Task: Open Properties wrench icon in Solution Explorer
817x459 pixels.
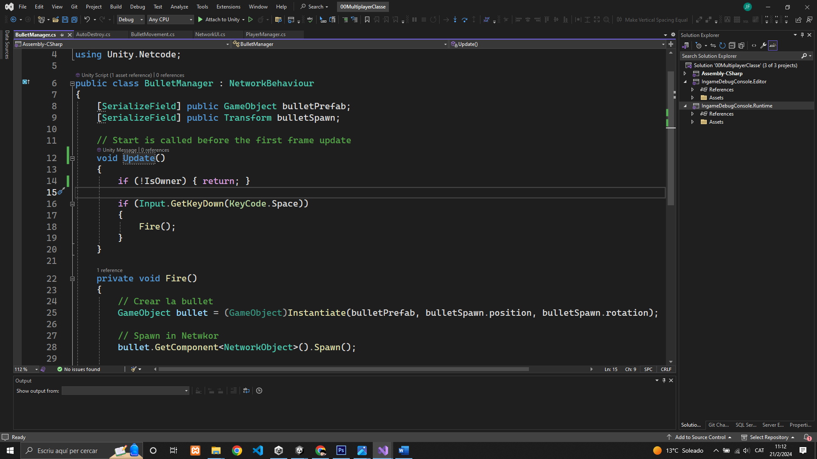Action: click(763, 45)
